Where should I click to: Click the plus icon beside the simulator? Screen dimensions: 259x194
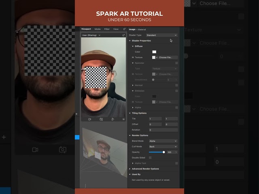[x=76, y=114]
